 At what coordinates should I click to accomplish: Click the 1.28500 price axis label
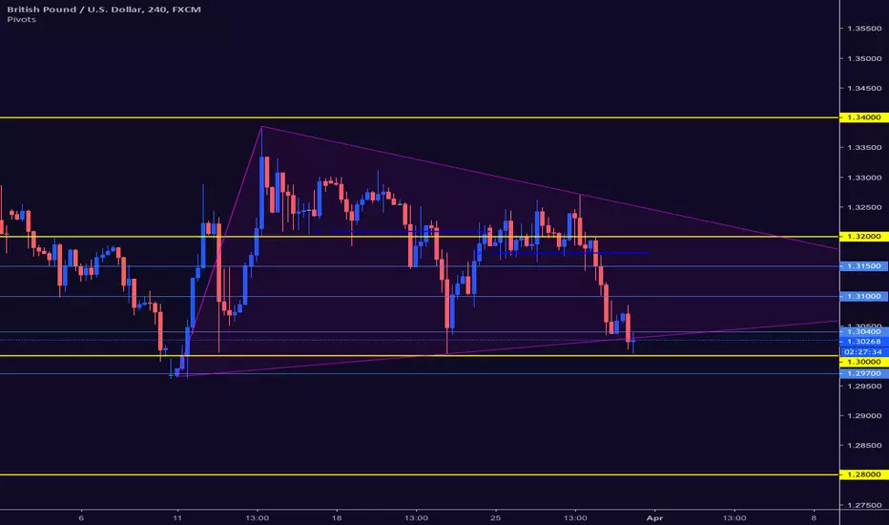(x=864, y=445)
